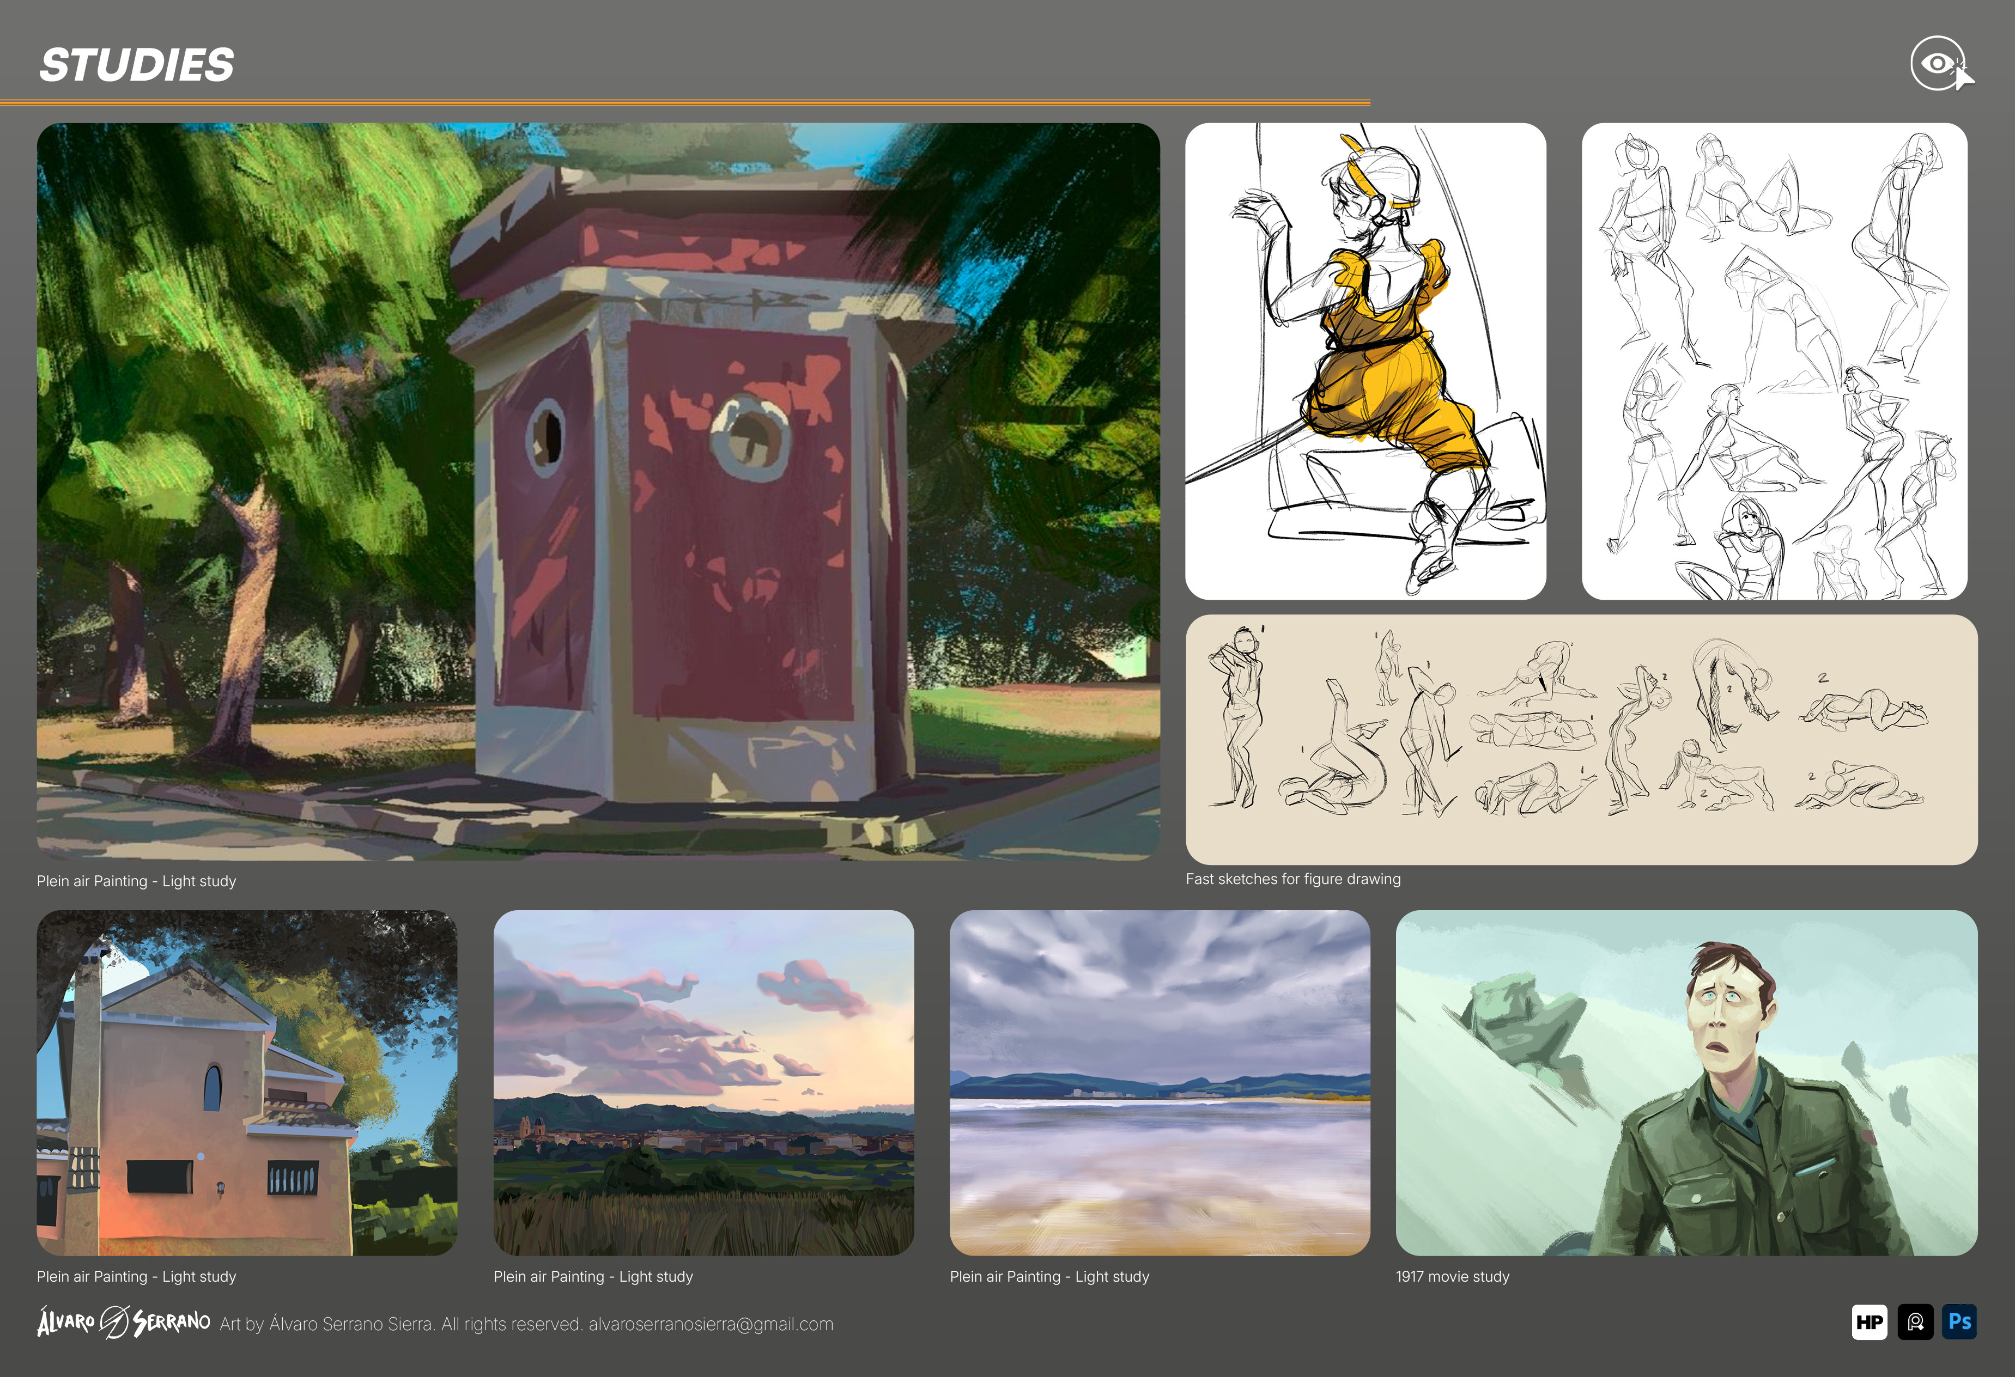Click the HP HeavyPaint software icon
The width and height of the screenshot is (2015, 1377).
[1868, 1323]
